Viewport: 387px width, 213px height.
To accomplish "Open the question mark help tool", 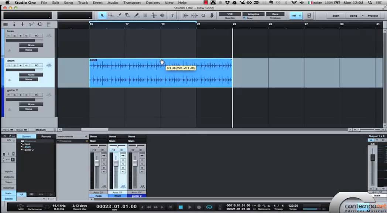I will coord(172,16).
